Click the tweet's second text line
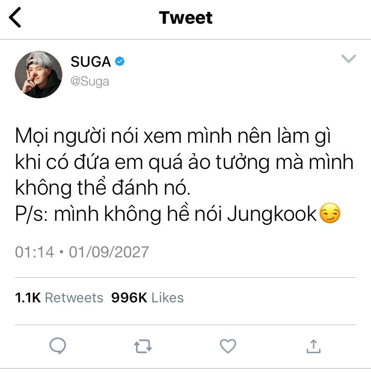This screenshot has height=373, width=371. [x=184, y=163]
